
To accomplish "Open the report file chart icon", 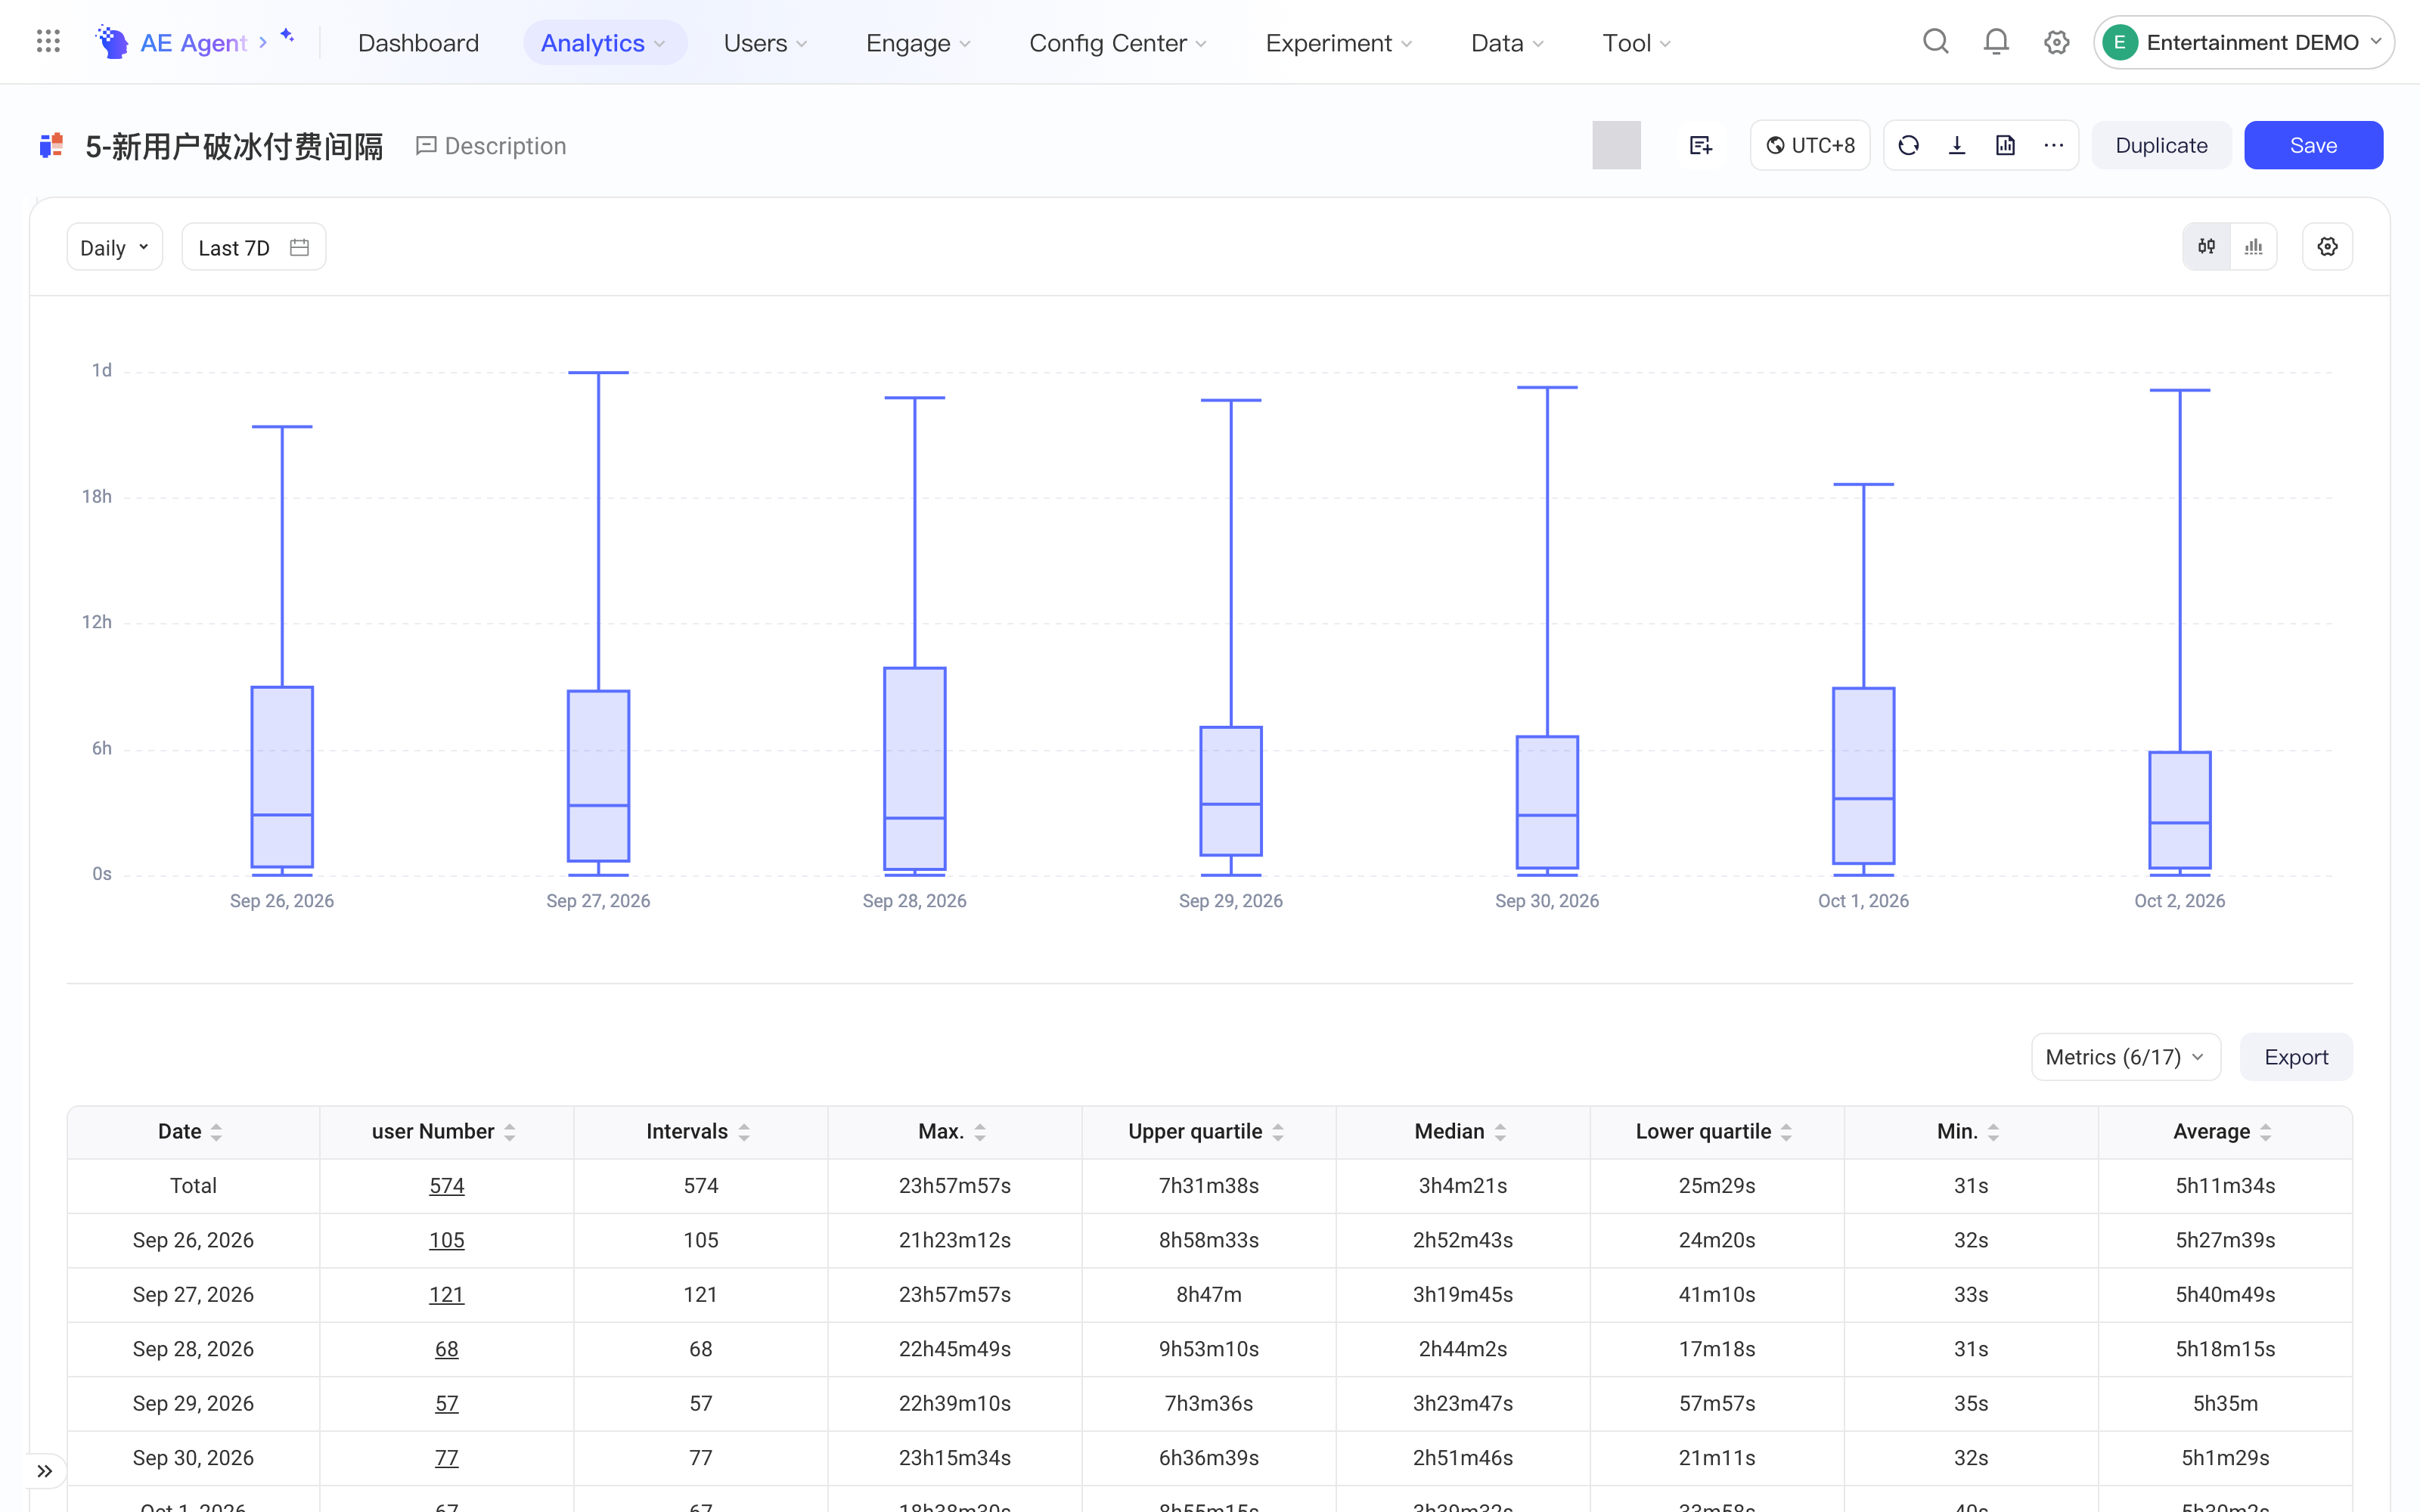I will pyautogui.click(x=2005, y=146).
